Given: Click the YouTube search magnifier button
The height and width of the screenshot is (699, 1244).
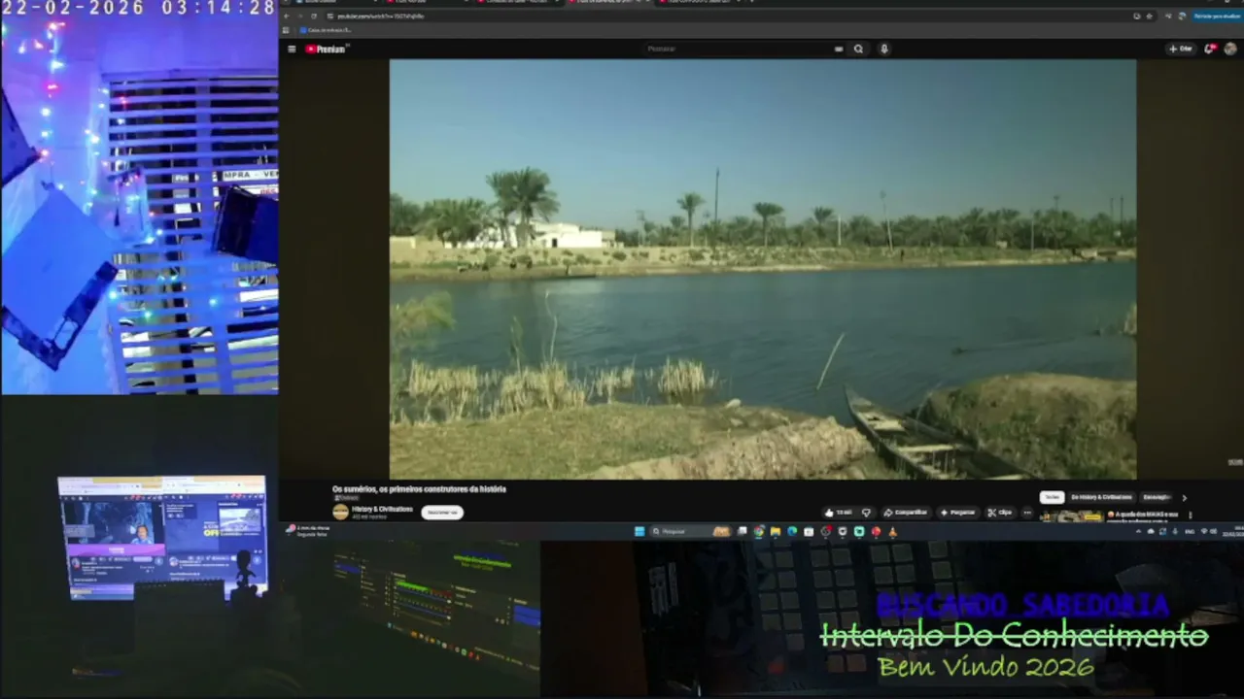Looking at the screenshot, I should coord(858,49).
